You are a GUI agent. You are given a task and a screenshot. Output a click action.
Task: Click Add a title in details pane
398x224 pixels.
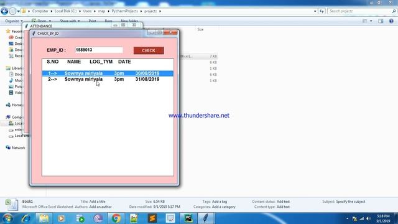97,202
